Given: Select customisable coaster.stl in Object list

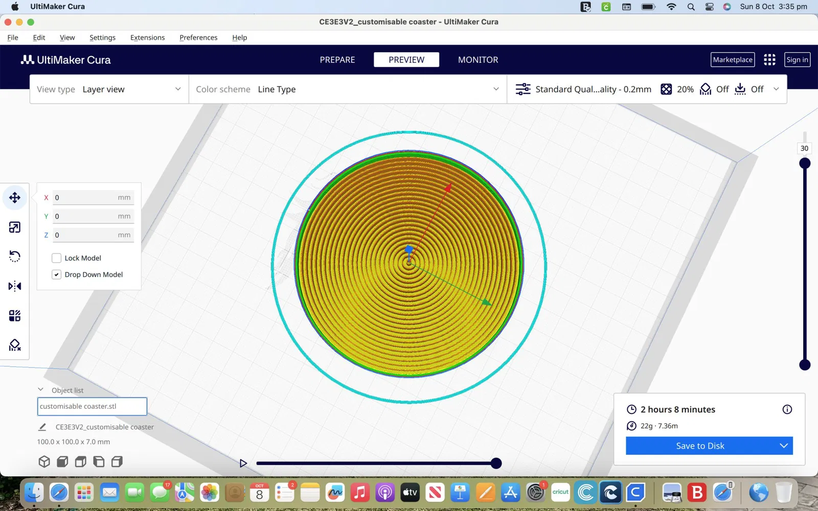Looking at the screenshot, I should pos(92,406).
